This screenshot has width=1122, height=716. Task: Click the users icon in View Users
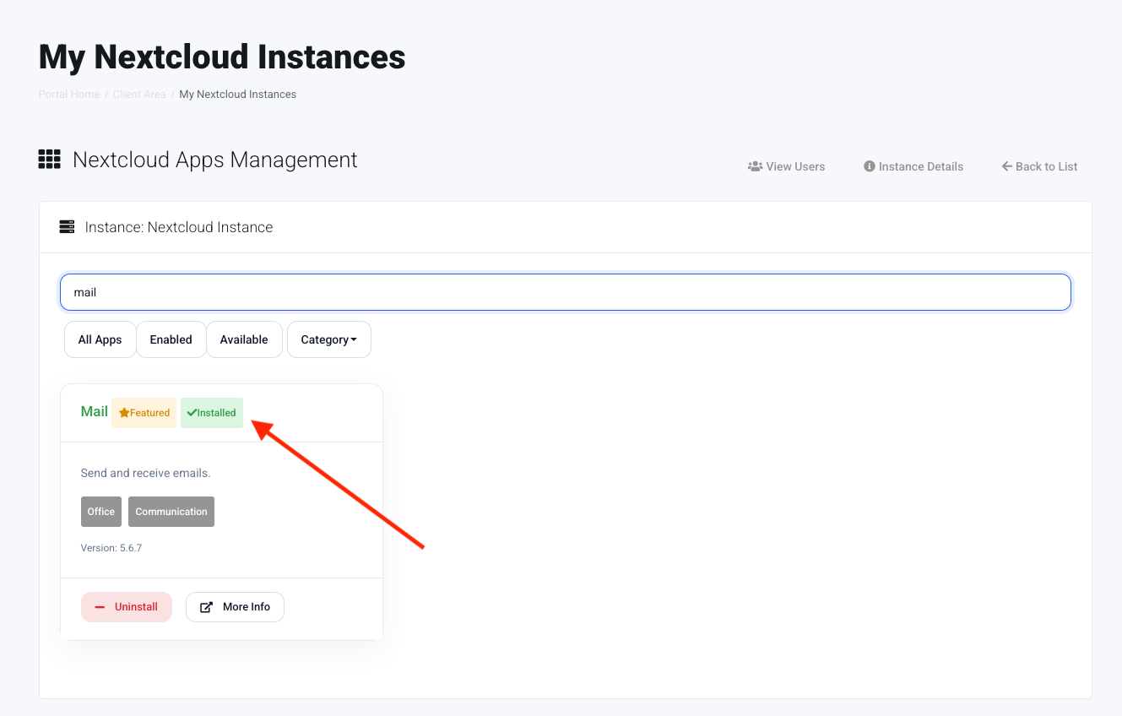click(x=755, y=166)
